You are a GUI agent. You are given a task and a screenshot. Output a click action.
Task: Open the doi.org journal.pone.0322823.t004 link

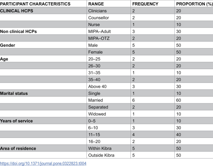click(x=43, y=163)
